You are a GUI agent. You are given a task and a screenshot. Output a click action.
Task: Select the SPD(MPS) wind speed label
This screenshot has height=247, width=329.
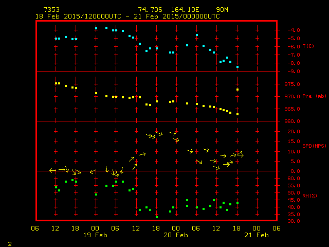pos(314,146)
